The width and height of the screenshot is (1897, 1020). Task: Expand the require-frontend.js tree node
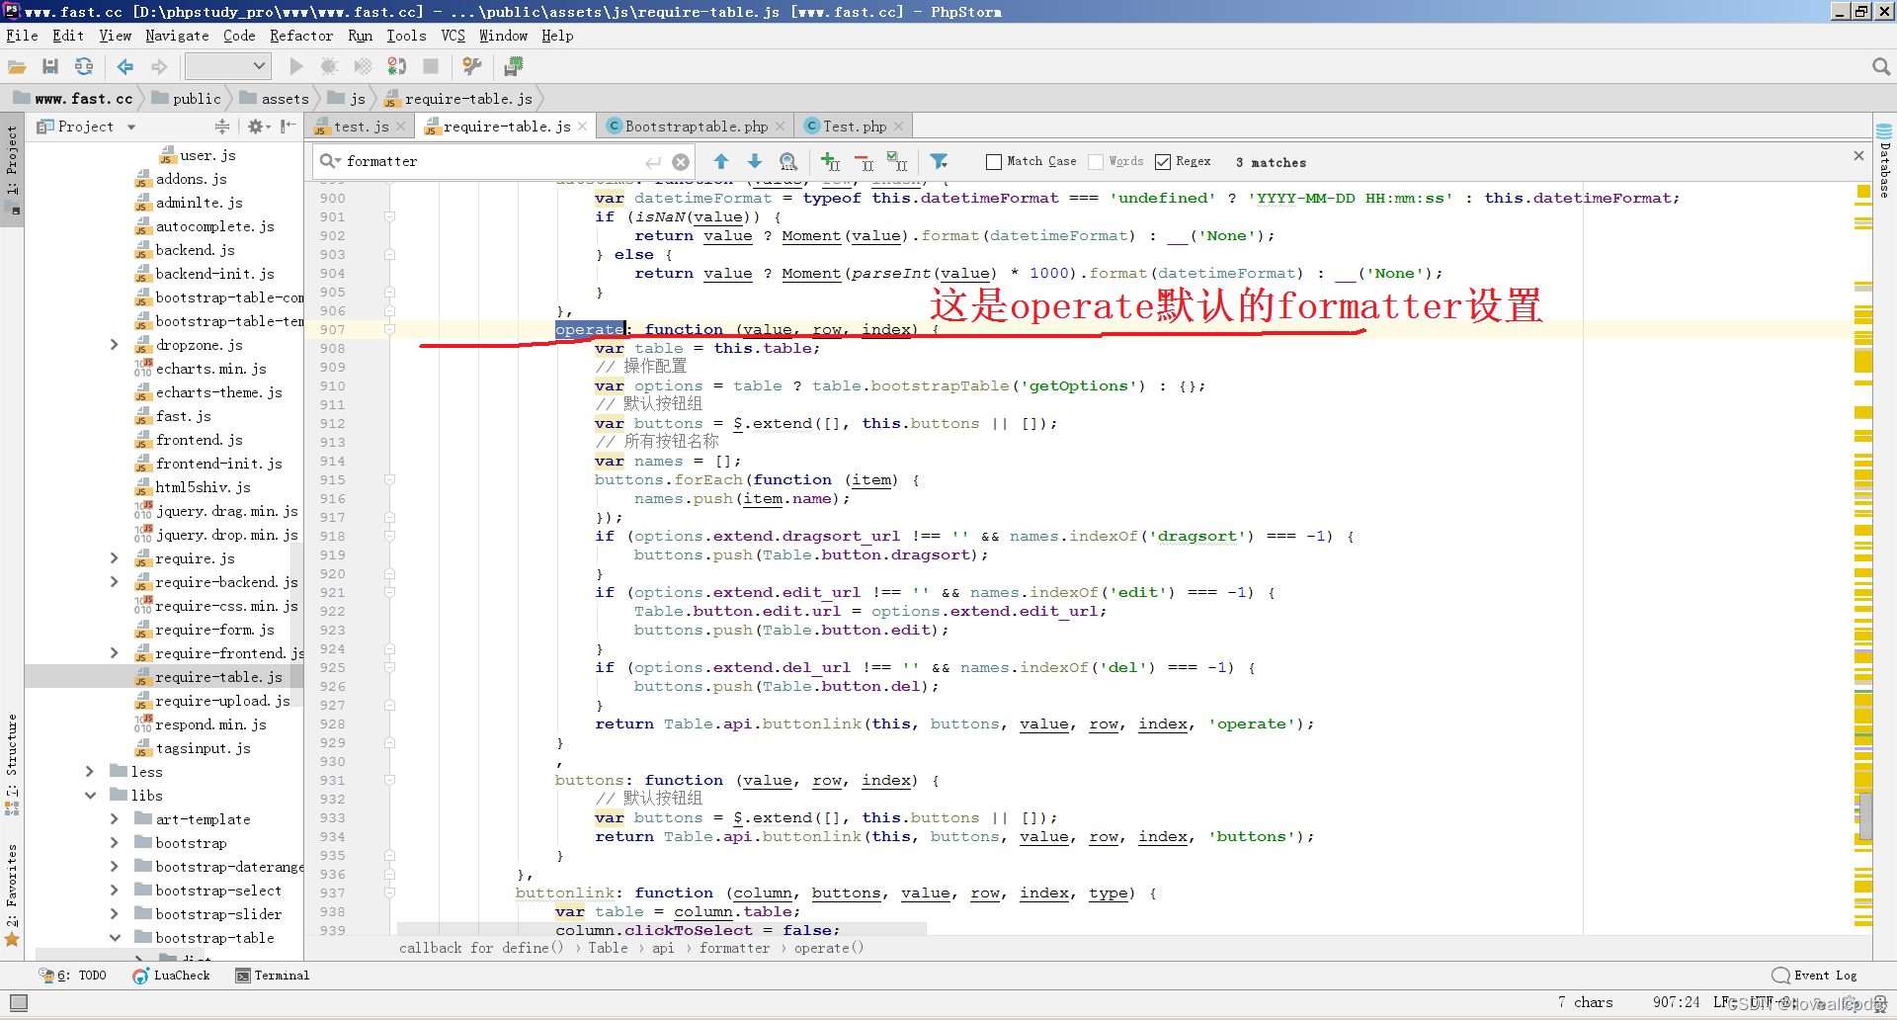[115, 653]
